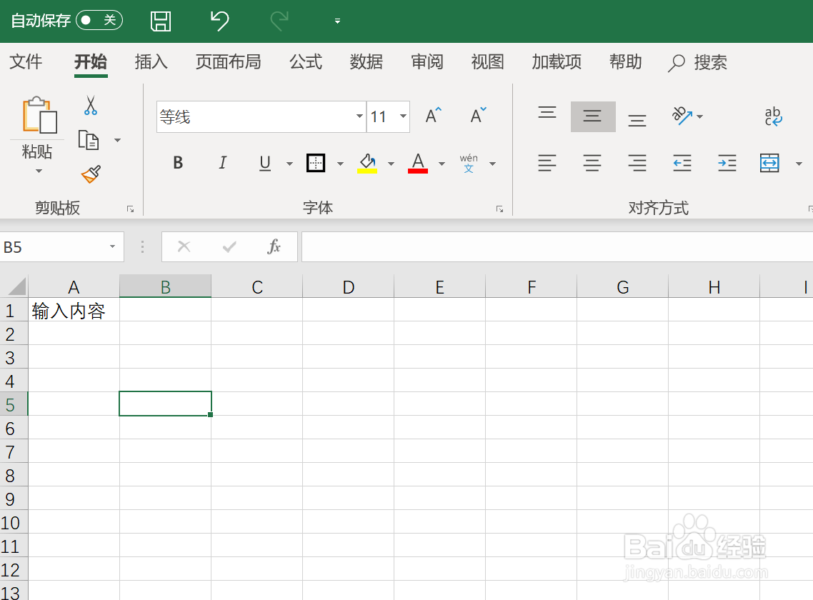Undo the last action
The height and width of the screenshot is (600, 813).
(220, 21)
